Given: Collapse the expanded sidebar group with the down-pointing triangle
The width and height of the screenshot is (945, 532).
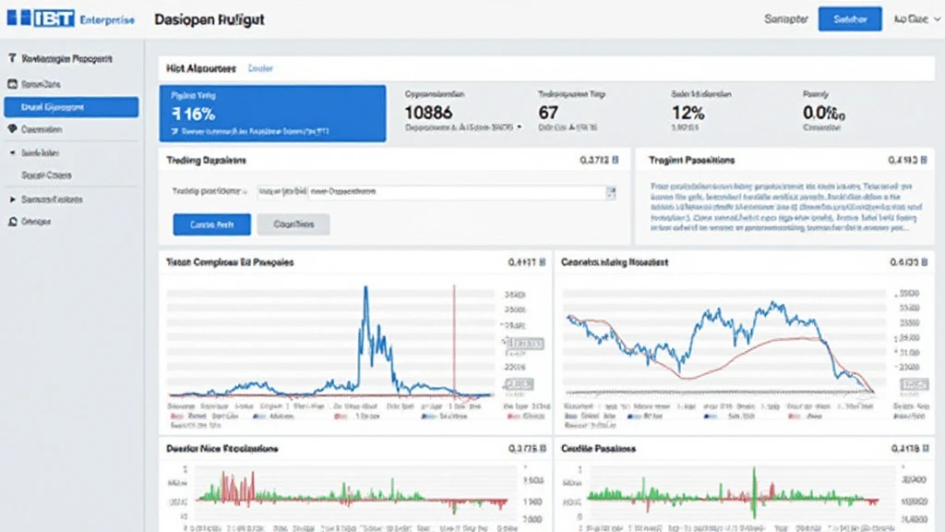Looking at the screenshot, I should point(12,153).
